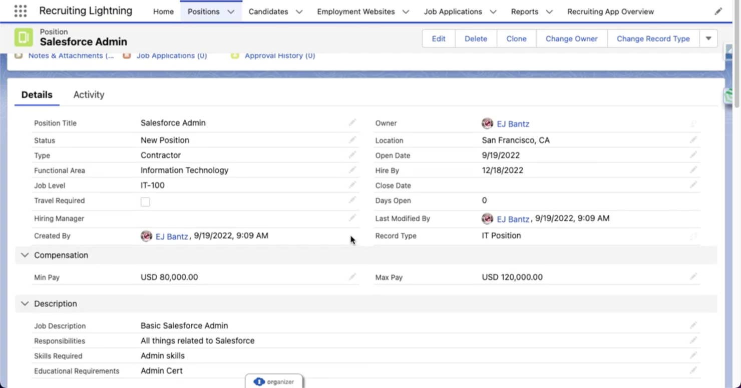Edit Skills Required via pencil icon
This screenshot has width=741, height=388.
point(693,355)
